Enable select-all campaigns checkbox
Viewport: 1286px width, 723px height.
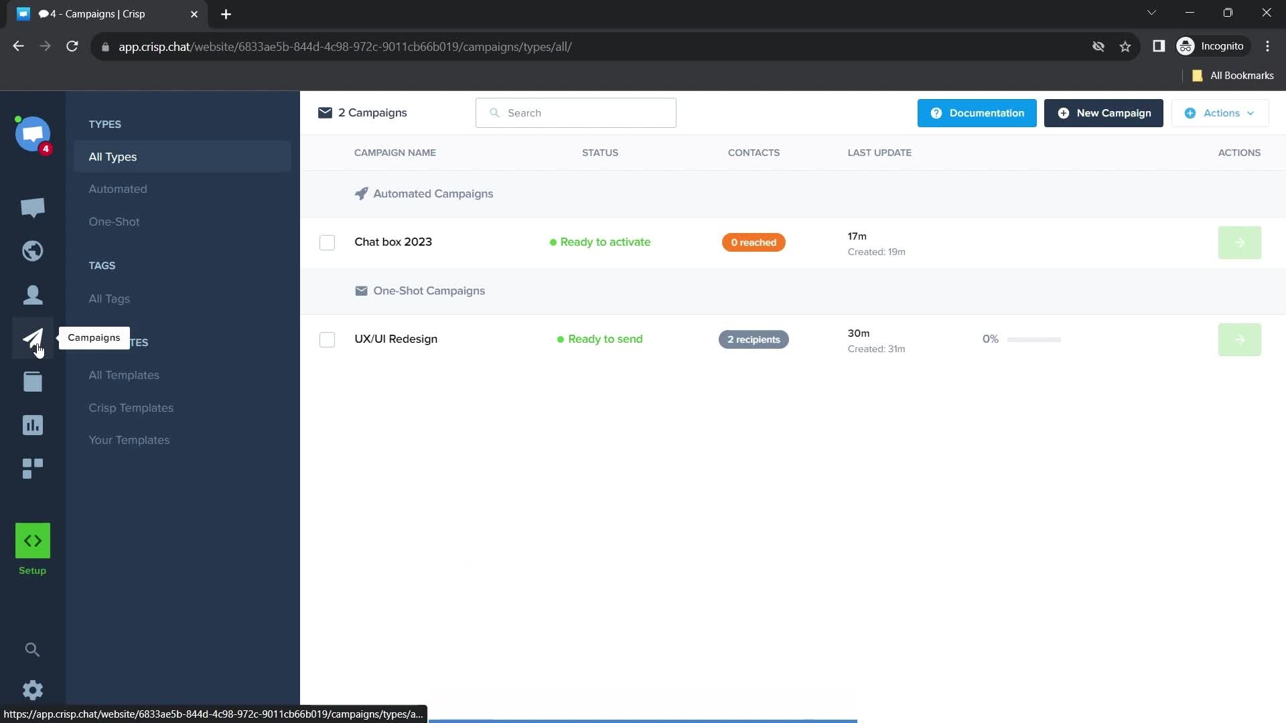point(327,152)
